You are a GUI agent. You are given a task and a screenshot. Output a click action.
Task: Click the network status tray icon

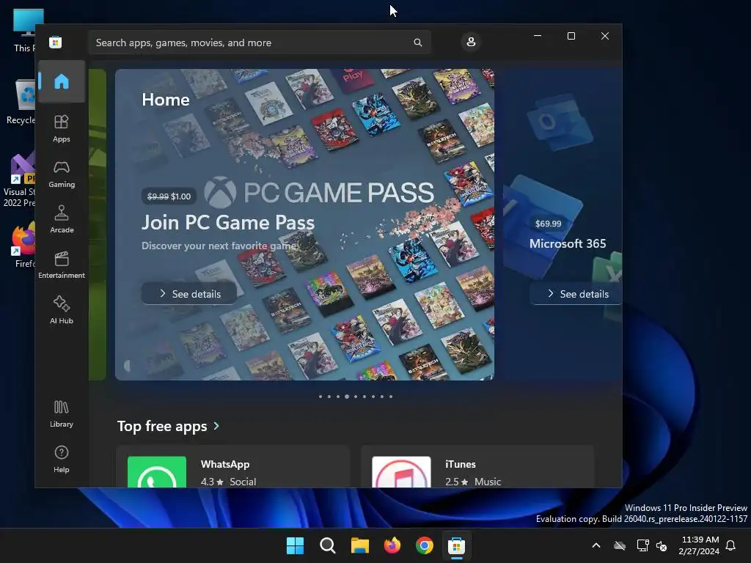coord(642,545)
